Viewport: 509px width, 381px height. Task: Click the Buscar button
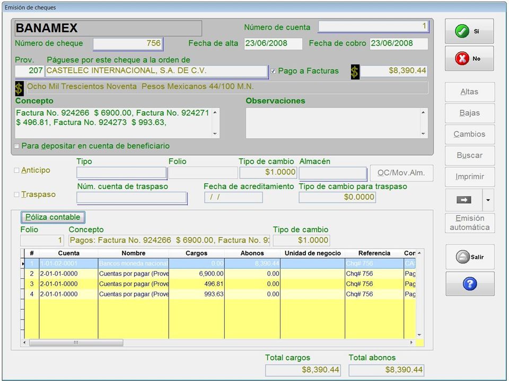(470, 156)
